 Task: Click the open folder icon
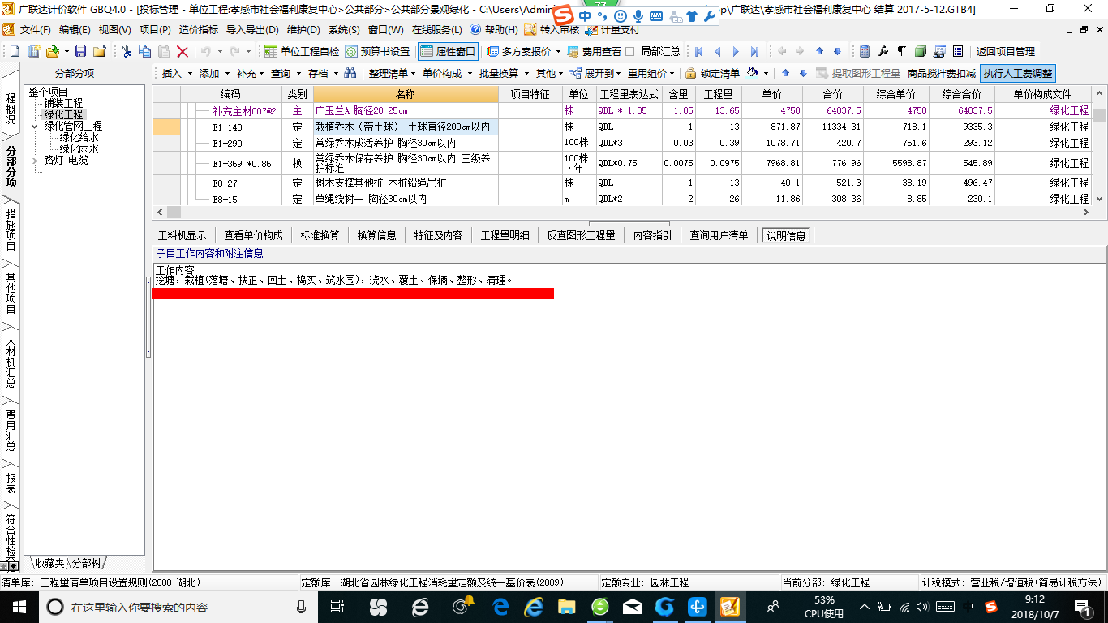pos(52,51)
